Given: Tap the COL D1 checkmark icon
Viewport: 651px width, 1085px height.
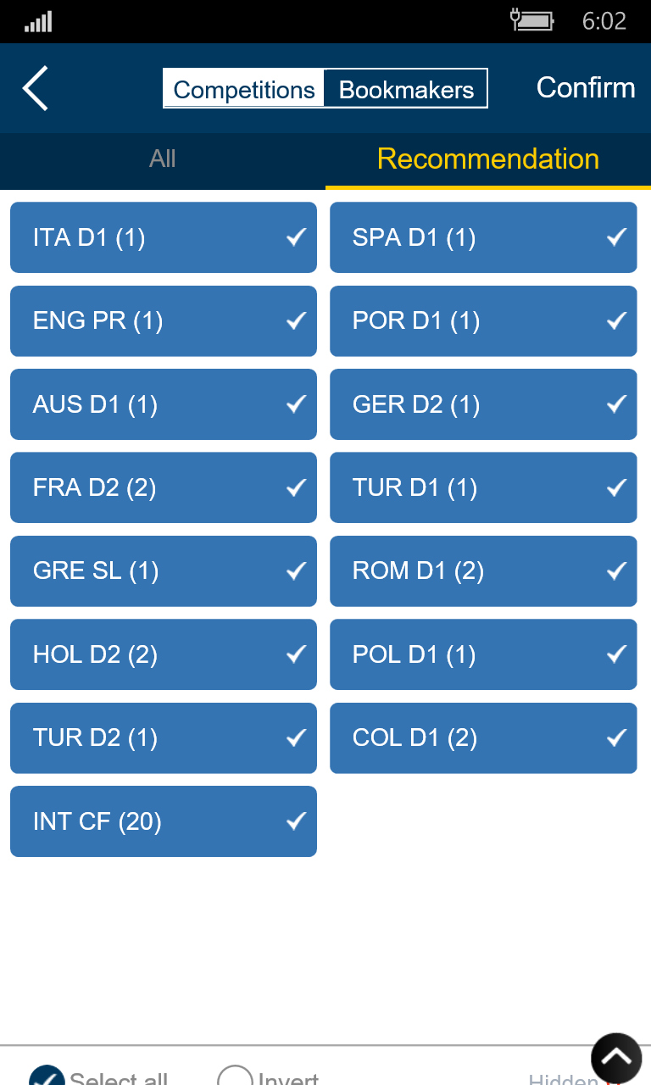Looking at the screenshot, I should pos(616,737).
